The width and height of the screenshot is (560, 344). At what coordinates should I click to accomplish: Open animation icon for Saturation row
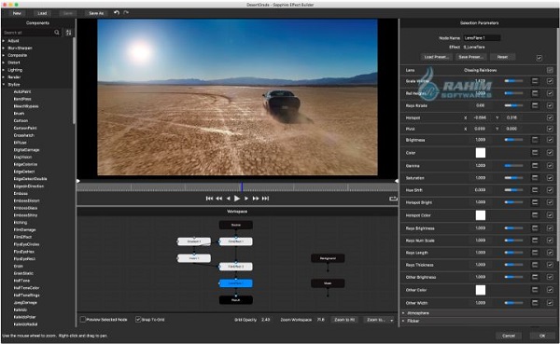(x=535, y=178)
